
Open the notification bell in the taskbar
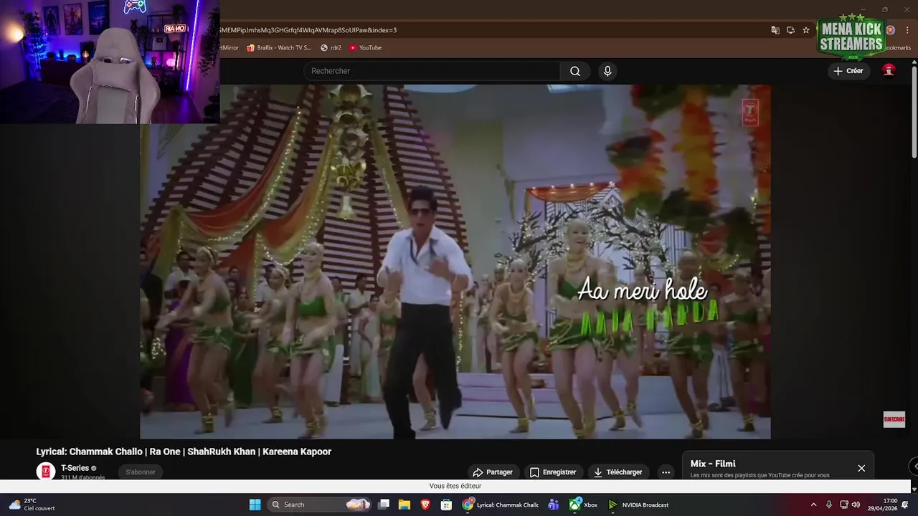click(905, 505)
